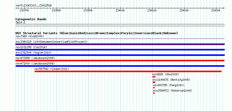Click the 23410k ruler tick label
This screenshot has width=232, height=111.
[152, 10]
